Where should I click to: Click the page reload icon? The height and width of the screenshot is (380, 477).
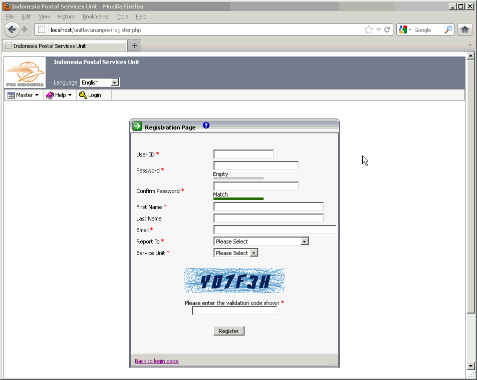tap(387, 29)
